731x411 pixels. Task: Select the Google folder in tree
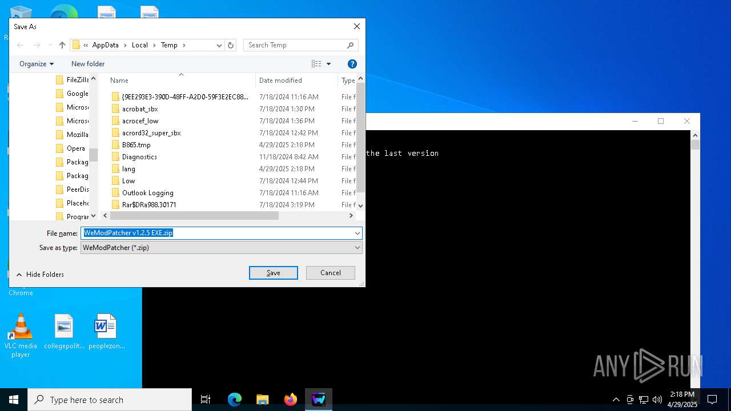point(72,94)
